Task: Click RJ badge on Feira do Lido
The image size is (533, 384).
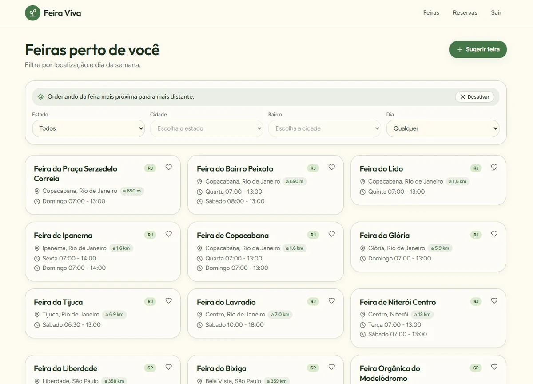Action: [x=476, y=168]
